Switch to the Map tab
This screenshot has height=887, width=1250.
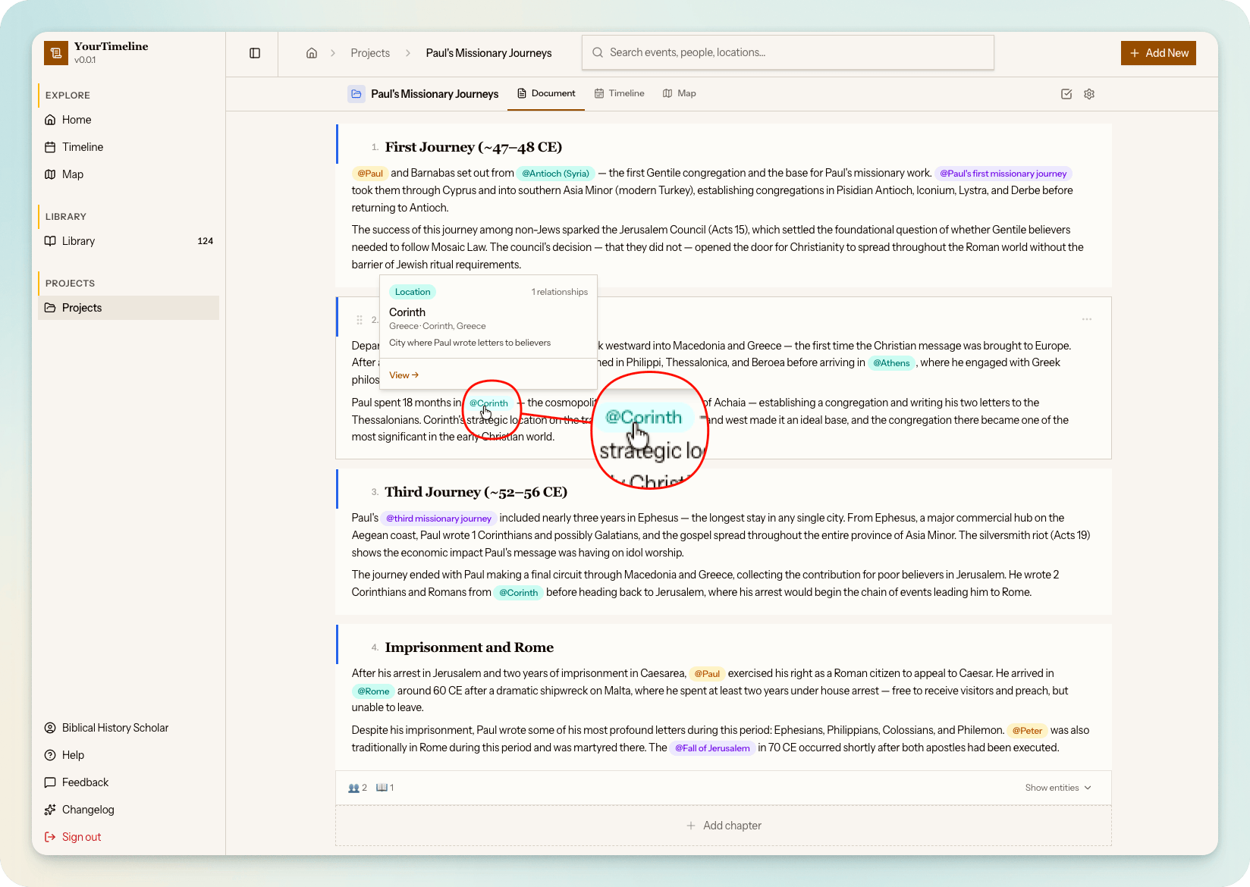(680, 94)
